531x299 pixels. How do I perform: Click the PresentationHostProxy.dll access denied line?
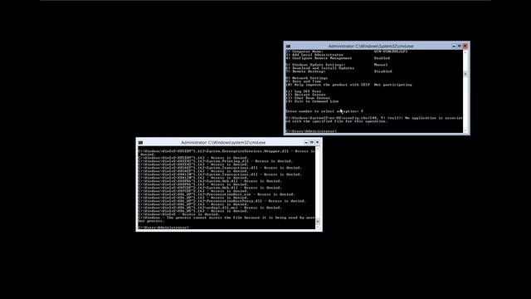(x=222, y=201)
